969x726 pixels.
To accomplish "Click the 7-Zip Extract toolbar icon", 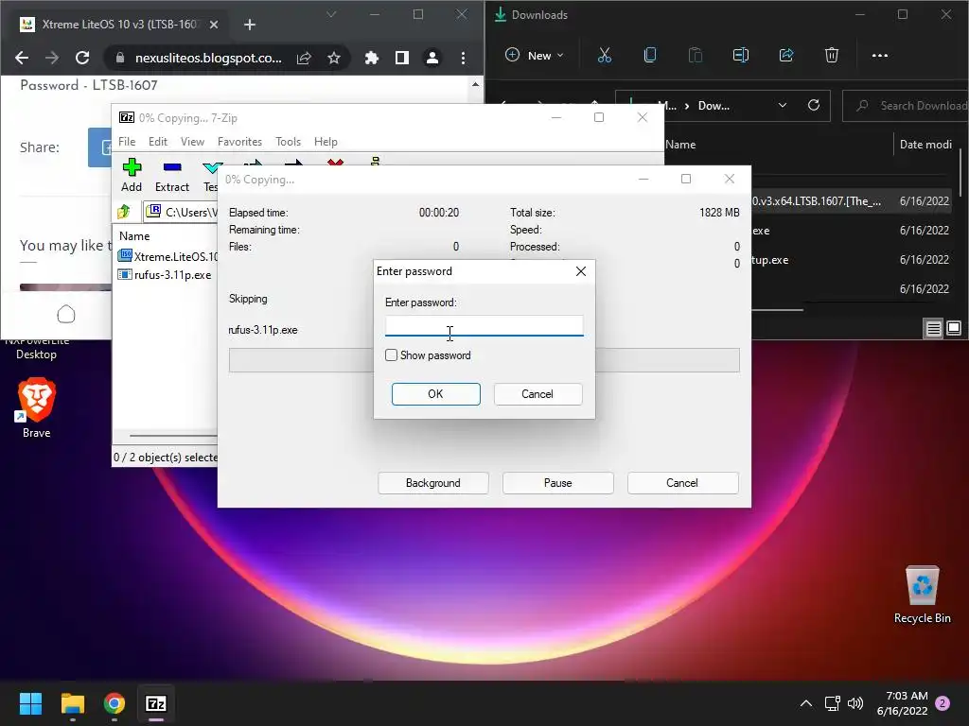I will [x=172, y=175].
